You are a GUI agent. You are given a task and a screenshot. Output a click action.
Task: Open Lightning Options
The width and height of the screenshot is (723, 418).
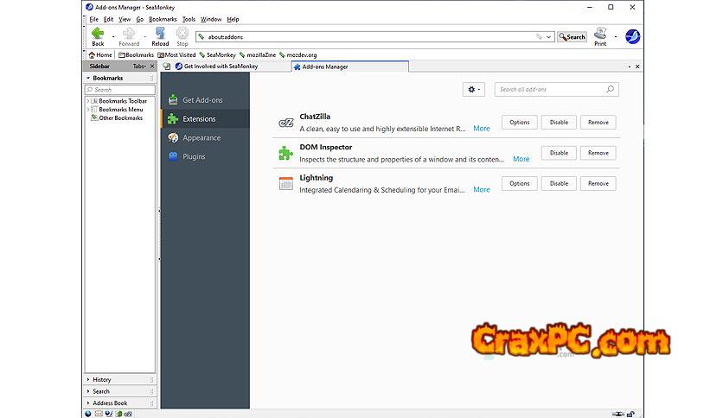pos(519,183)
